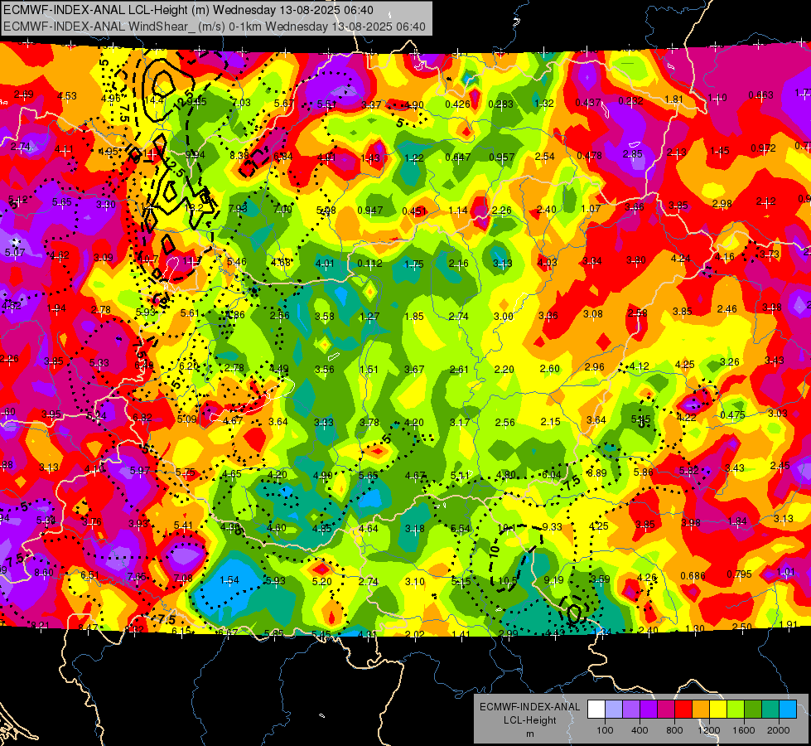Click the wind shear value 8.89
This screenshot has width=811, height=746.
[x=597, y=472]
